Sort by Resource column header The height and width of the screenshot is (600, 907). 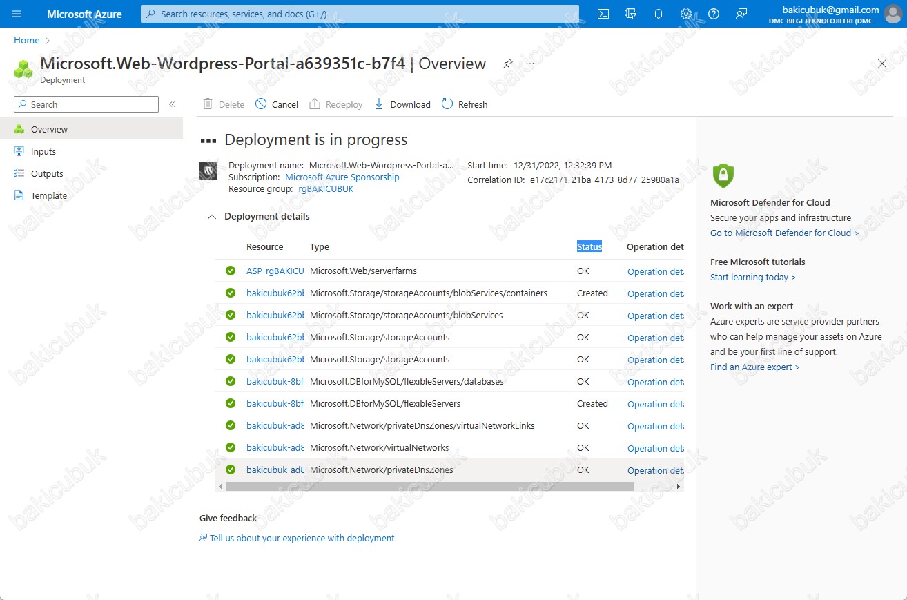[265, 246]
